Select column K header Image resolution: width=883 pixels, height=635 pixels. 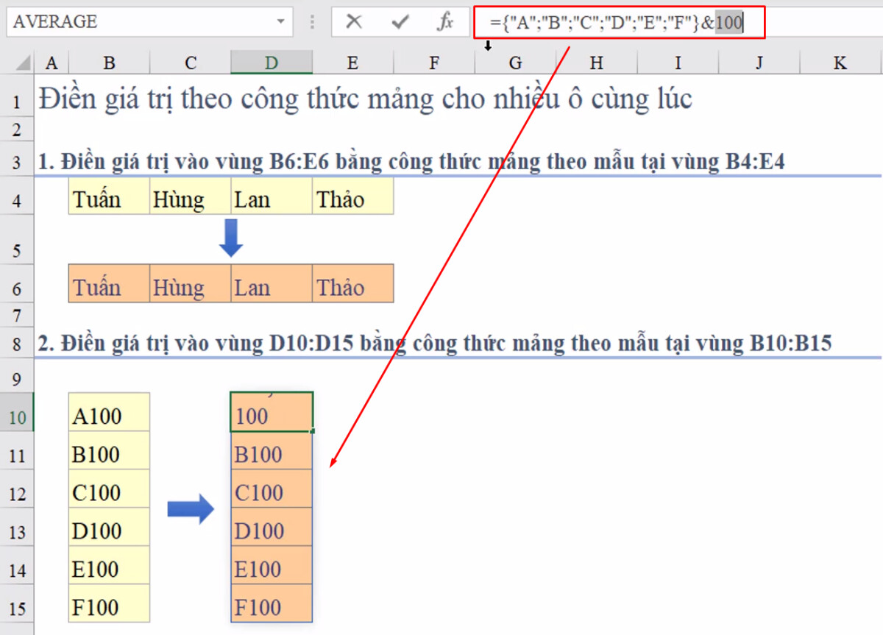pos(840,63)
